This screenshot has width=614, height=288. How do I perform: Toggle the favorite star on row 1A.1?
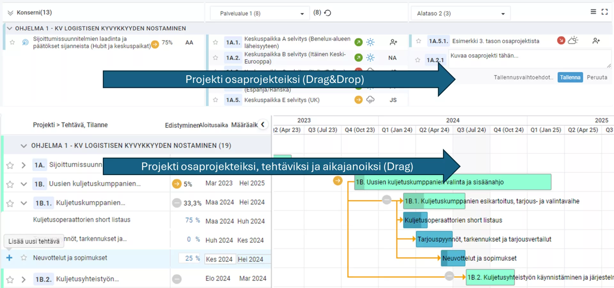(x=215, y=42)
